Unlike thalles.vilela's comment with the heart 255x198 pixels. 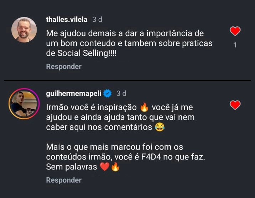pos(235,31)
